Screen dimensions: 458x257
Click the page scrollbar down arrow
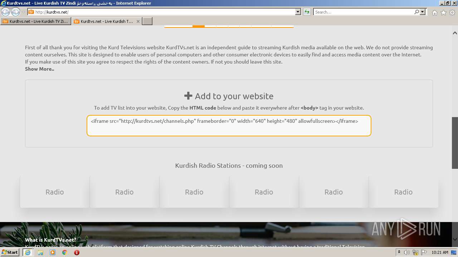click(x=455, y=239)
